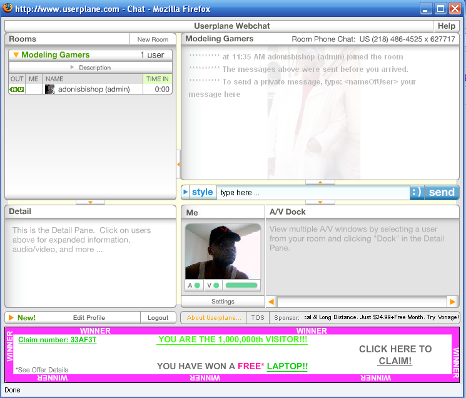Click the Firefox icon in title bar
This screenshot has height=398, width=466.
(x=8, y=8)
